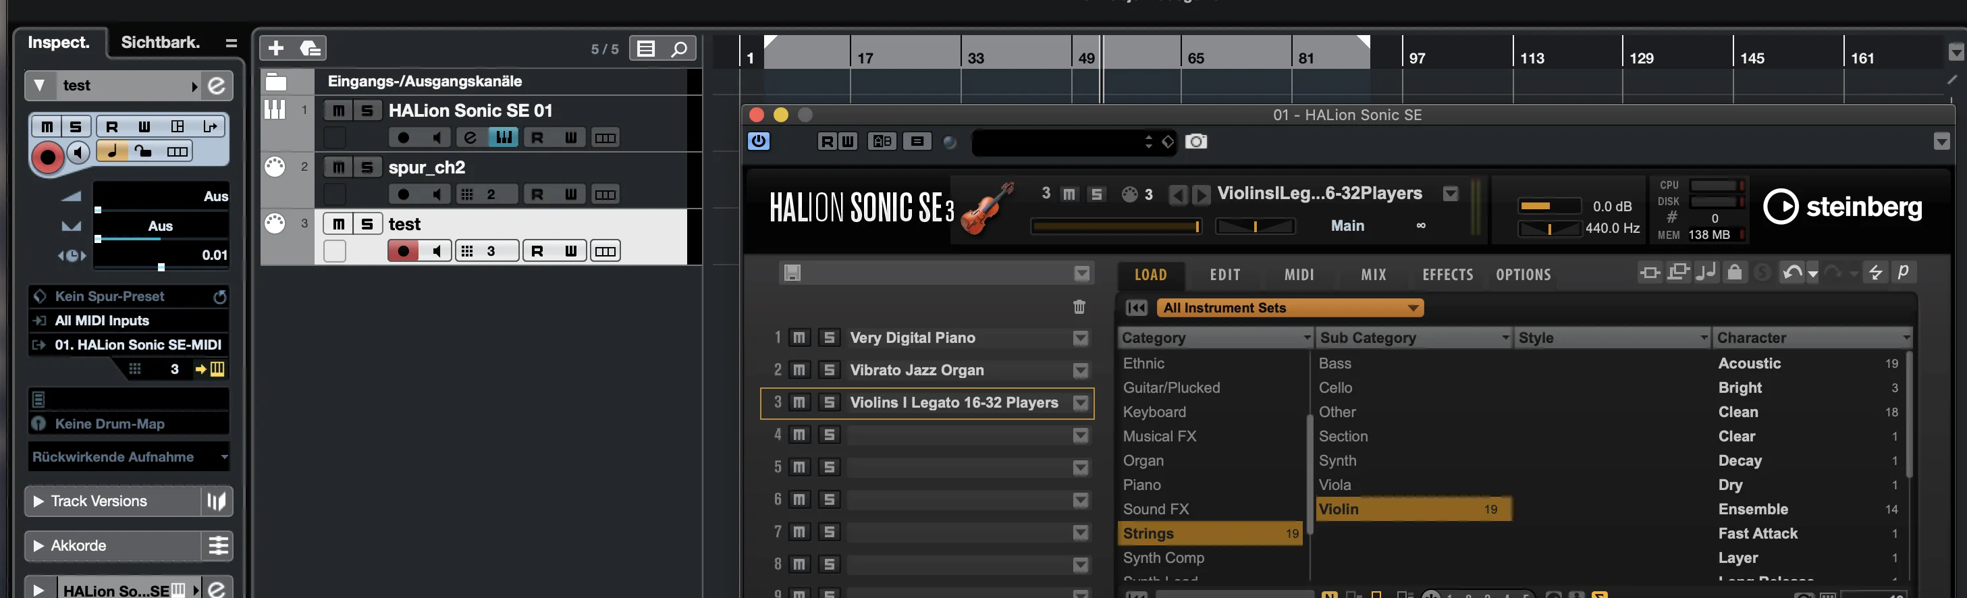Mute the Very Digital Piano slot
The image size is (1967, 598).
799,337
